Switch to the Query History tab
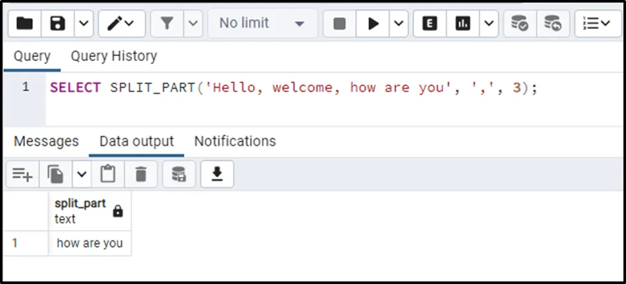 tap(114, 57)
